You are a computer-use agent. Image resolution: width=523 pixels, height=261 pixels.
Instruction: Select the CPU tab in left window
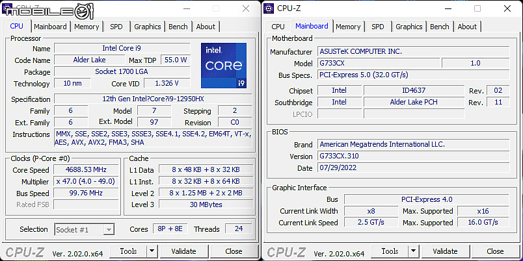[17, 26]
